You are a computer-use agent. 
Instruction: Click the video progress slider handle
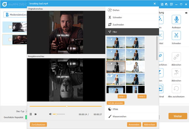point(67,106)
